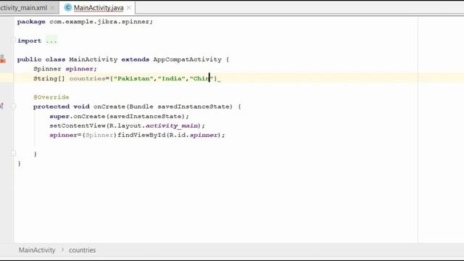Place cursor on Spinner spinner declaration

65,69
